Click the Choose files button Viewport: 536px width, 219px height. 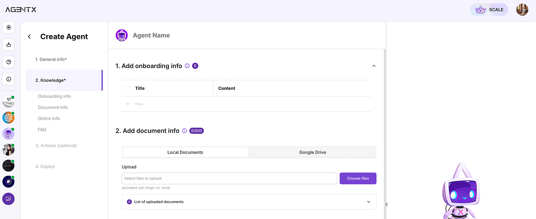[x=358, y=178]
